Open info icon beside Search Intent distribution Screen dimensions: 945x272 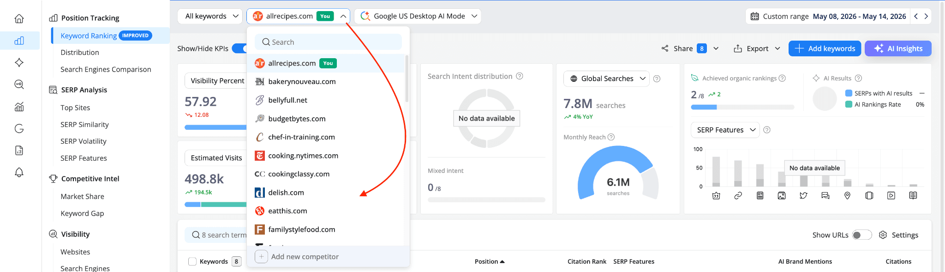click(520, 76)
